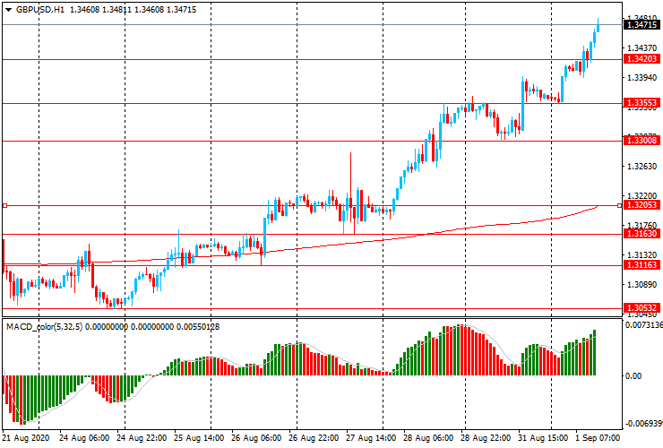Screen dimensions: 663x448
Task: Click the 1.32200 price scale value
Action: click(x=642, y=196)
